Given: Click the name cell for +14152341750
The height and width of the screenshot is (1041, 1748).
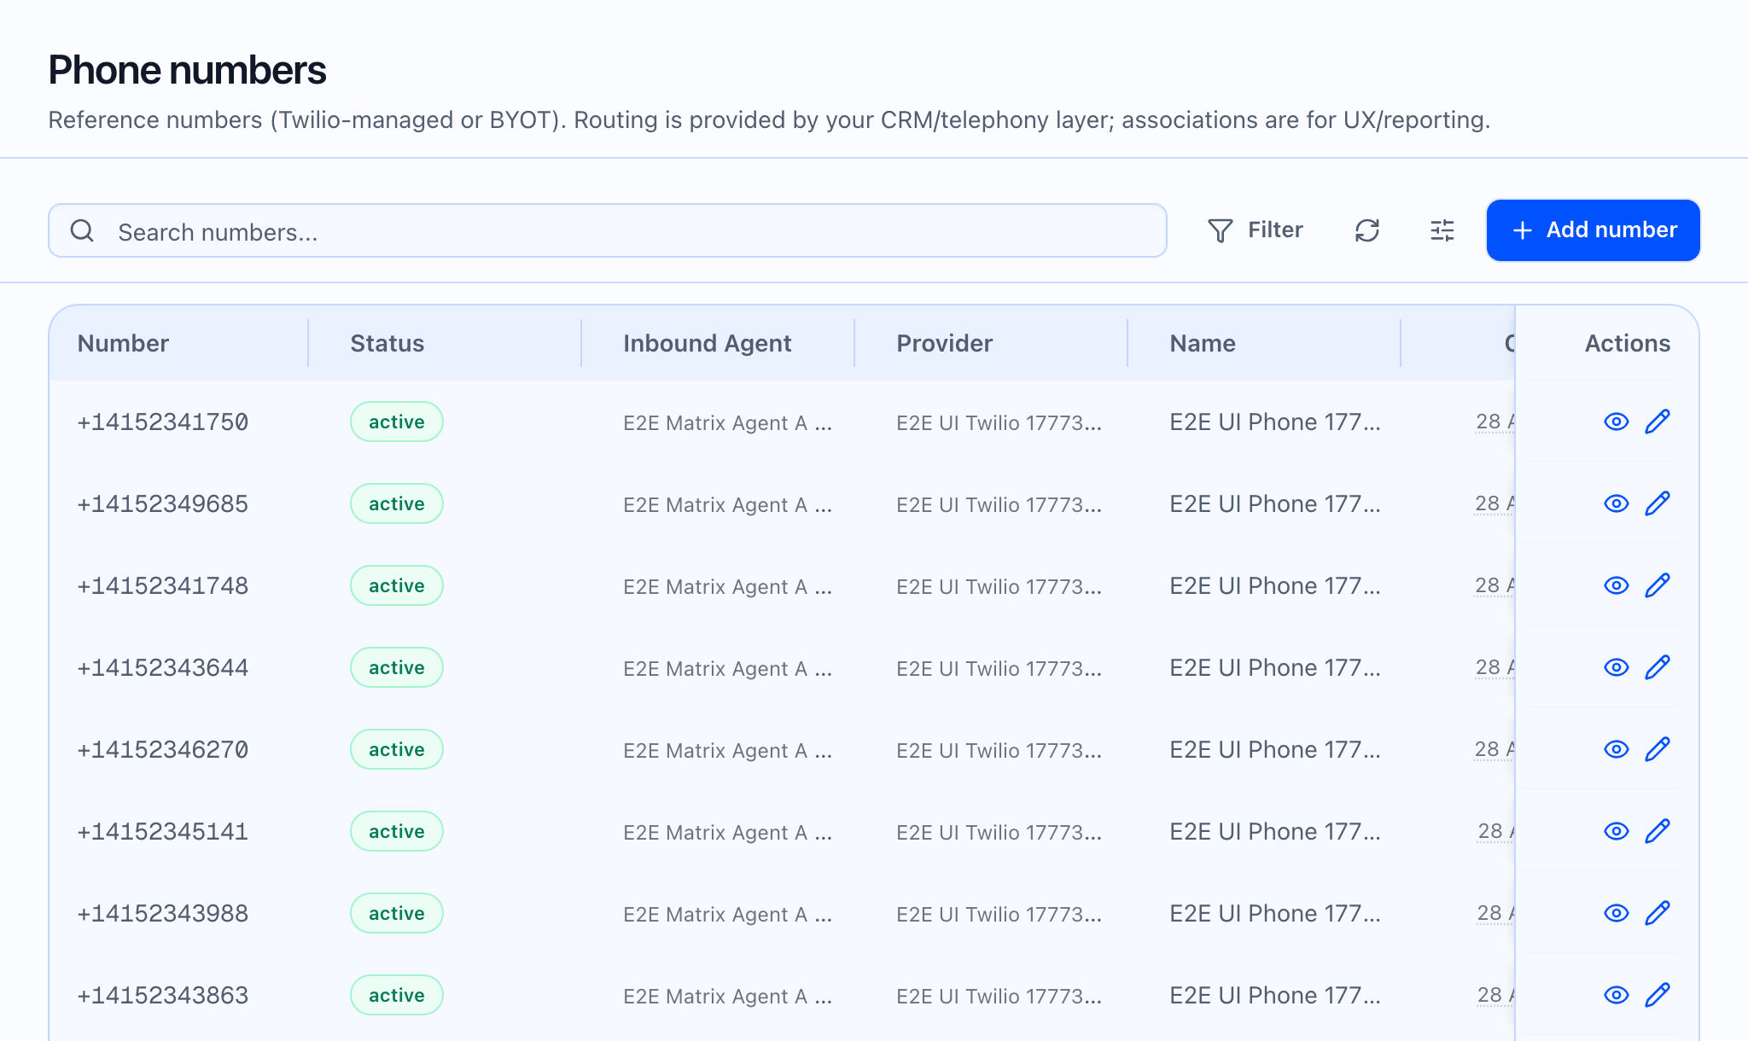Looking at the screenshot, I should point(1275,422).
